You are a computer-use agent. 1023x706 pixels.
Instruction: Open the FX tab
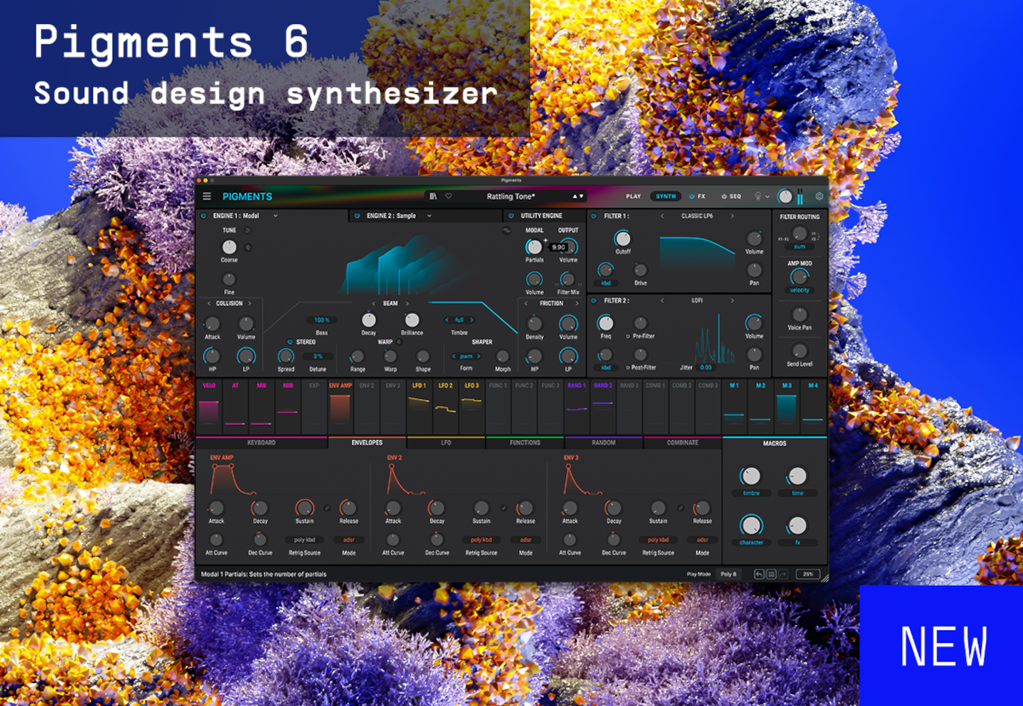(701, 196)
